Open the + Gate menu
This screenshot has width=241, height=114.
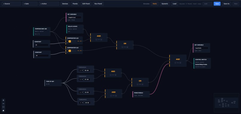tap(30, 4)
